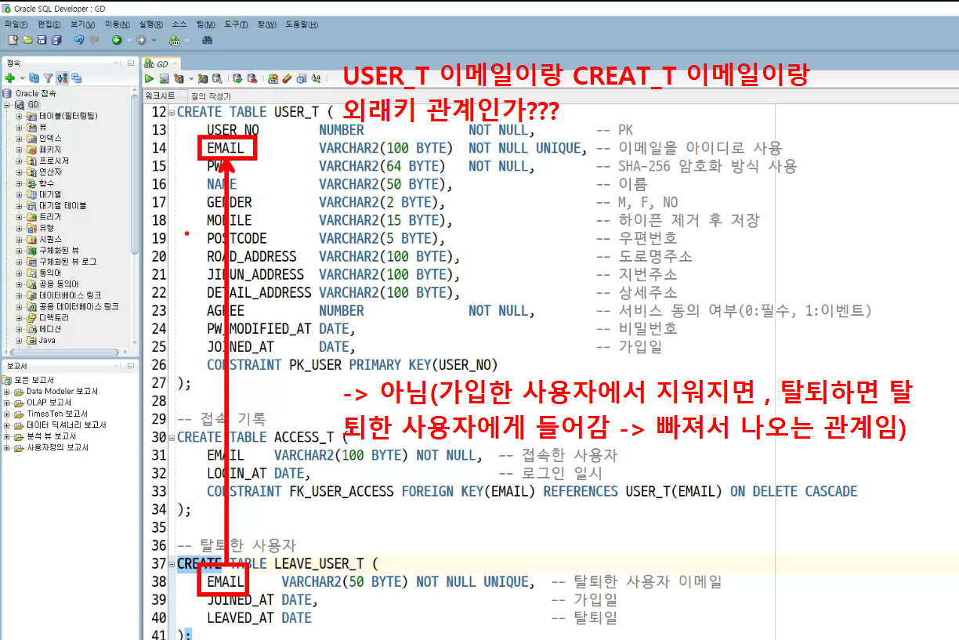Expand the 프로시저 tree node
Image resolution: width=959 pixels, height=640 pixels.
(20, 160)
